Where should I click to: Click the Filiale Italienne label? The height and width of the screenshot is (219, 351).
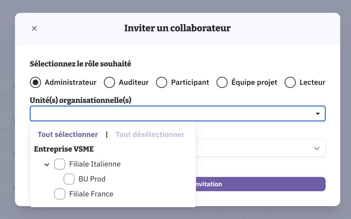[x=95, y=164]
